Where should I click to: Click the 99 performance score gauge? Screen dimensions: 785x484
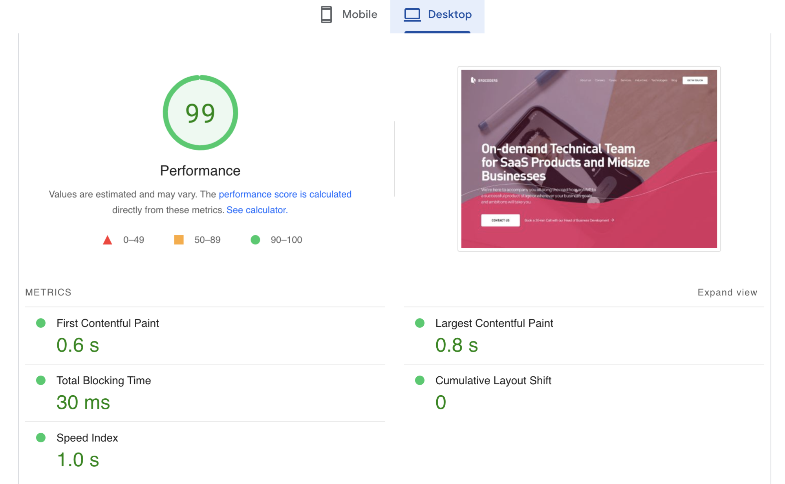[x=200, y=113]
